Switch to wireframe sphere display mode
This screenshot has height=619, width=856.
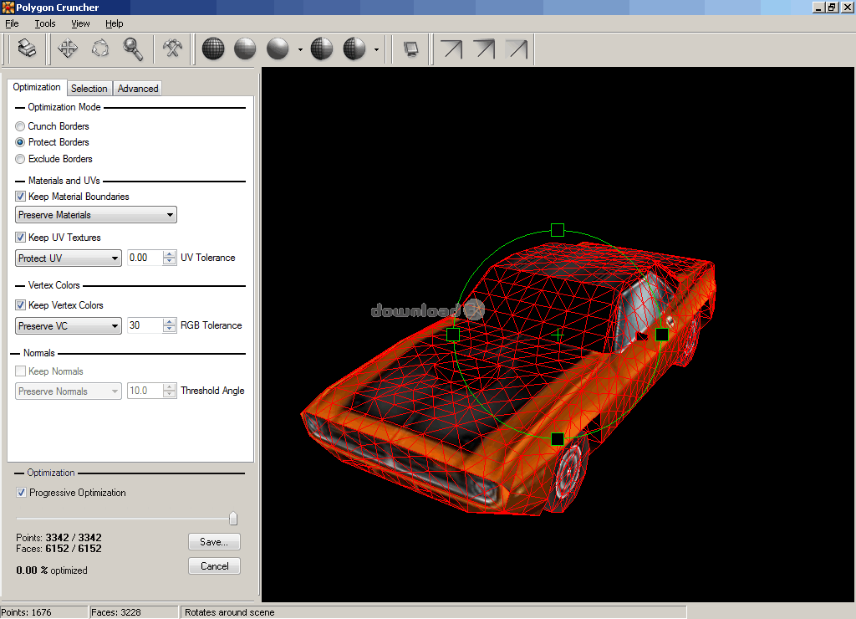(213, 49)
